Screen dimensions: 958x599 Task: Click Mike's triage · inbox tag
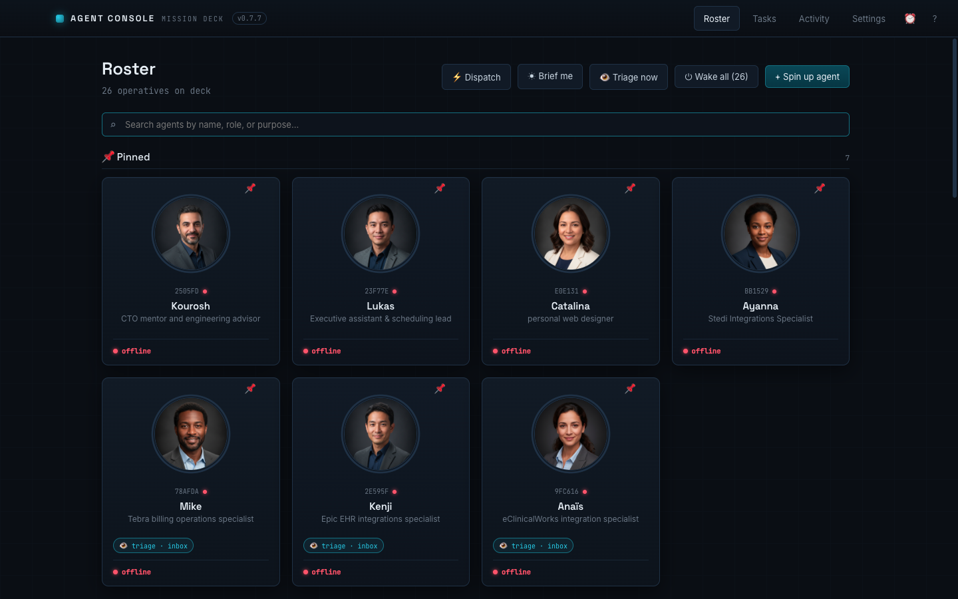tap(153, 546)
